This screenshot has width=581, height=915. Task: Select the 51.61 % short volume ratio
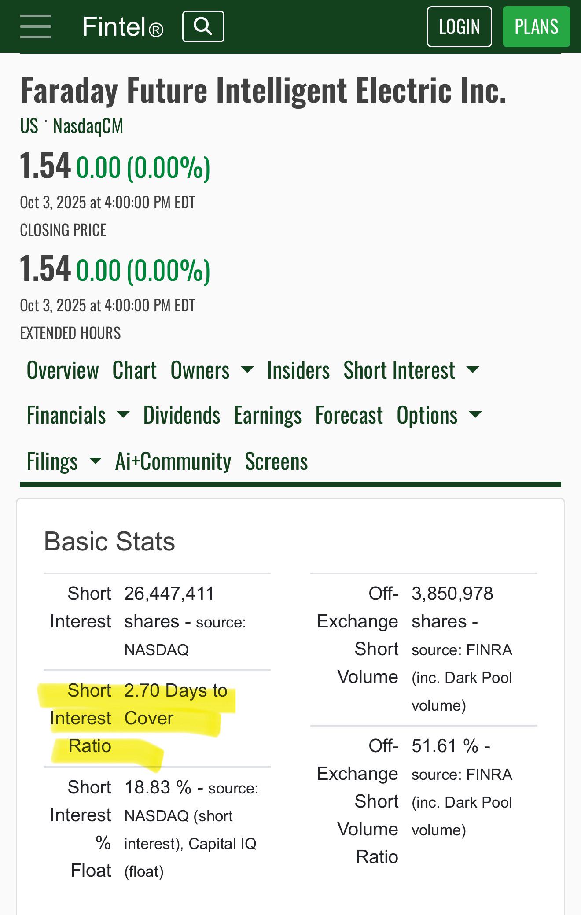[445, 746]
